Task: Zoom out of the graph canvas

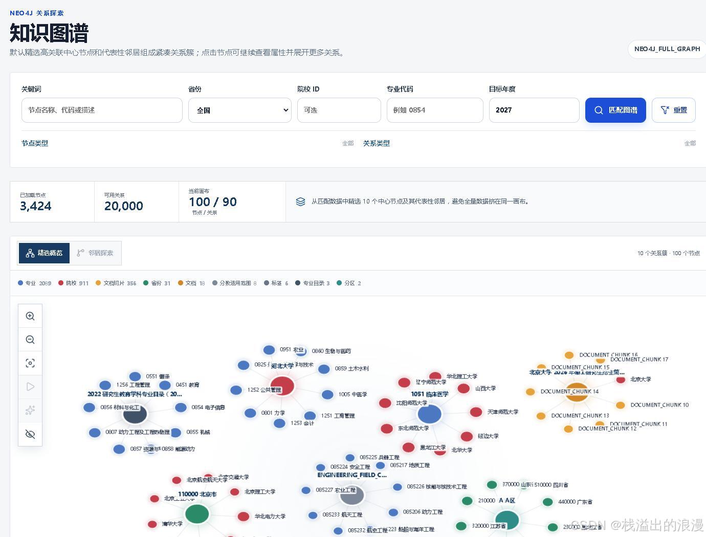Action: [x=30, y=340]
